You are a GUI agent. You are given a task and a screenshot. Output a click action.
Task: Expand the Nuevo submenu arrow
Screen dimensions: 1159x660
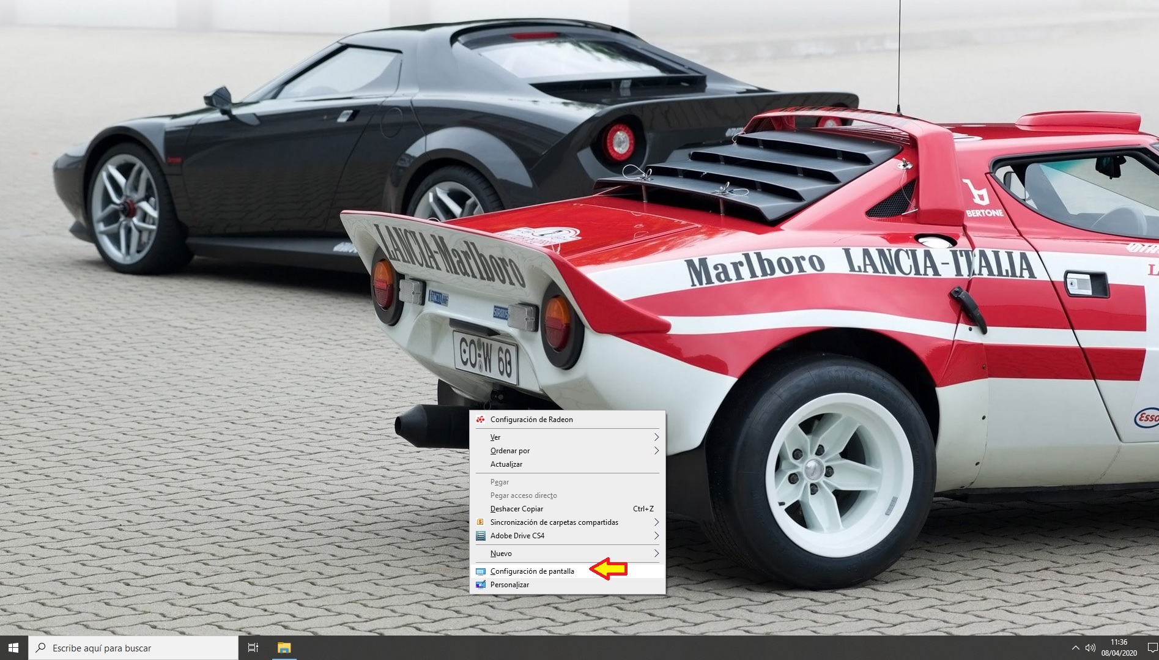point(656,554)
